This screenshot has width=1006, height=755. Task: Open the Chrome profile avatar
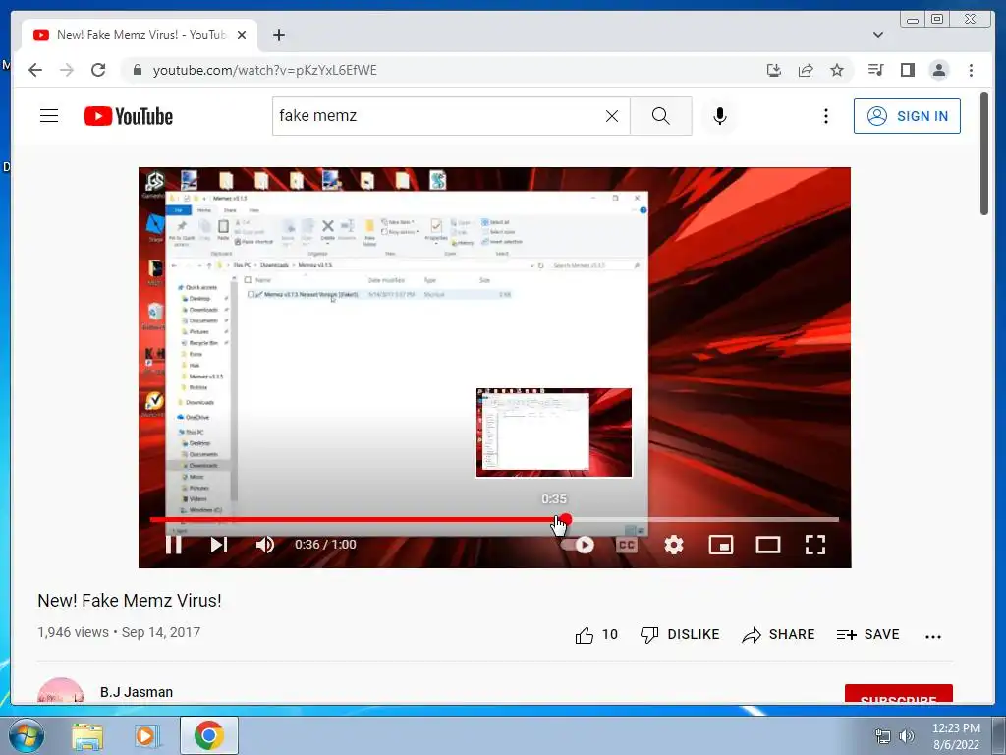[x=939, y=70]
